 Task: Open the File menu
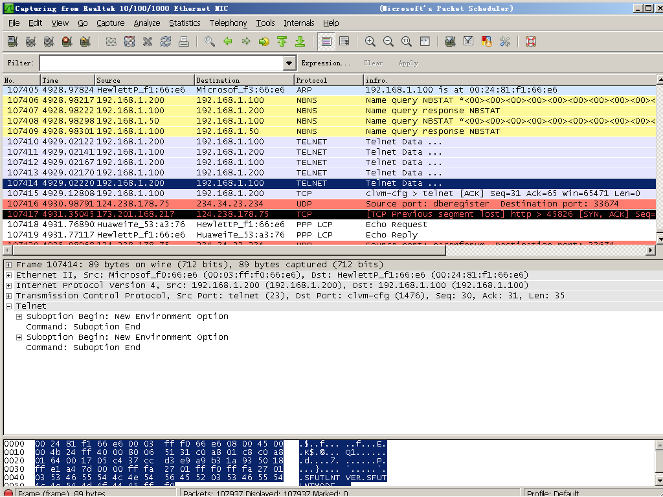tap(14, 23)
